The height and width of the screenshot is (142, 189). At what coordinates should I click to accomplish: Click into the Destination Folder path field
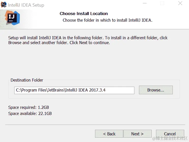click(74, 90)
